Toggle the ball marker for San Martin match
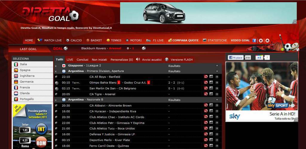 (57, 88)
